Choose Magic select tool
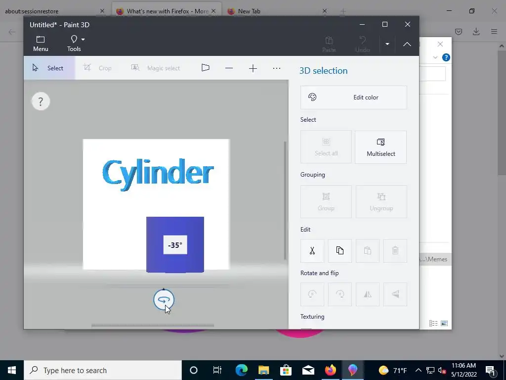This screenshot has width=506, height=380. tap(156, 68)
